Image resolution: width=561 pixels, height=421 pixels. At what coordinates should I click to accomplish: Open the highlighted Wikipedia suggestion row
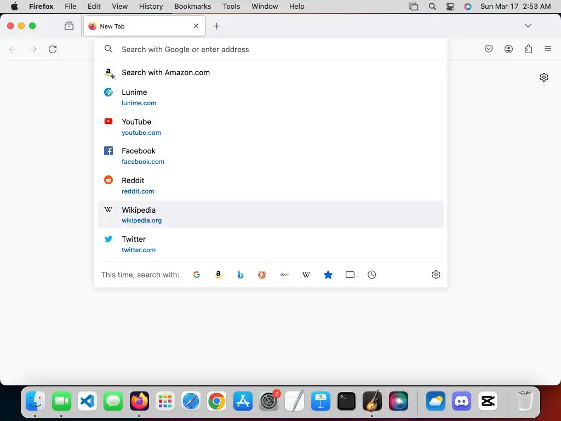(271, 215)
